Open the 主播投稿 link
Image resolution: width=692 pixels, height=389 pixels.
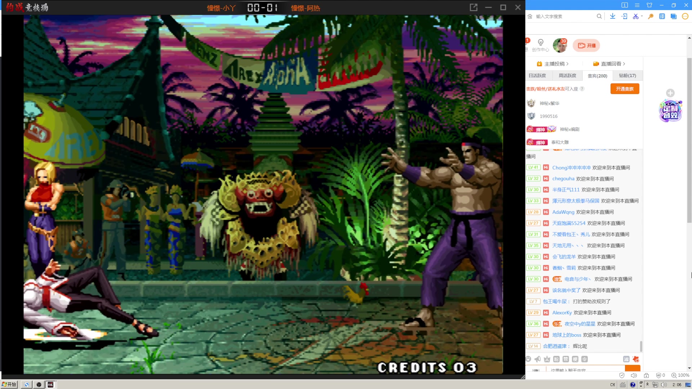point(553,64)
